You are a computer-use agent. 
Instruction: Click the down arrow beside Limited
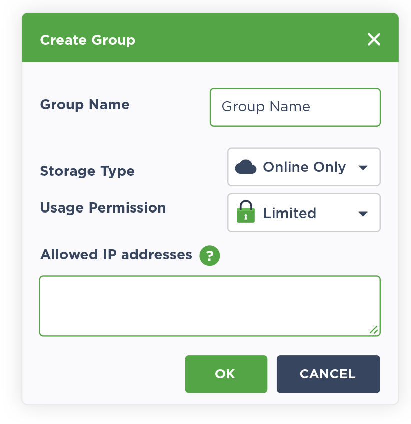[x=363, y=213]
